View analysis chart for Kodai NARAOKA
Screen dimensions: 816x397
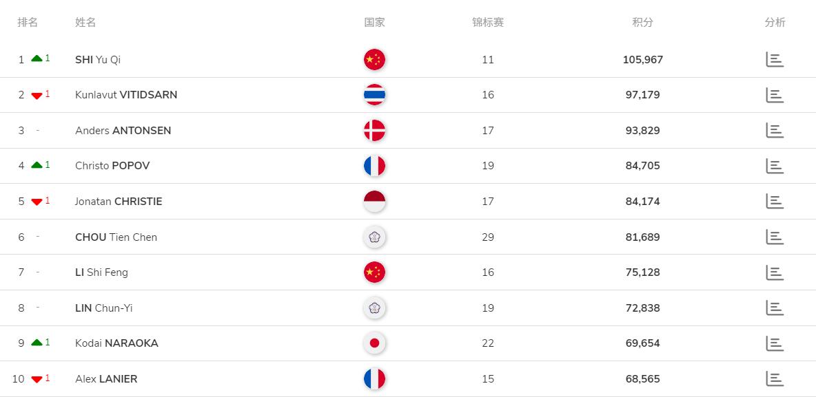[775, 343]
